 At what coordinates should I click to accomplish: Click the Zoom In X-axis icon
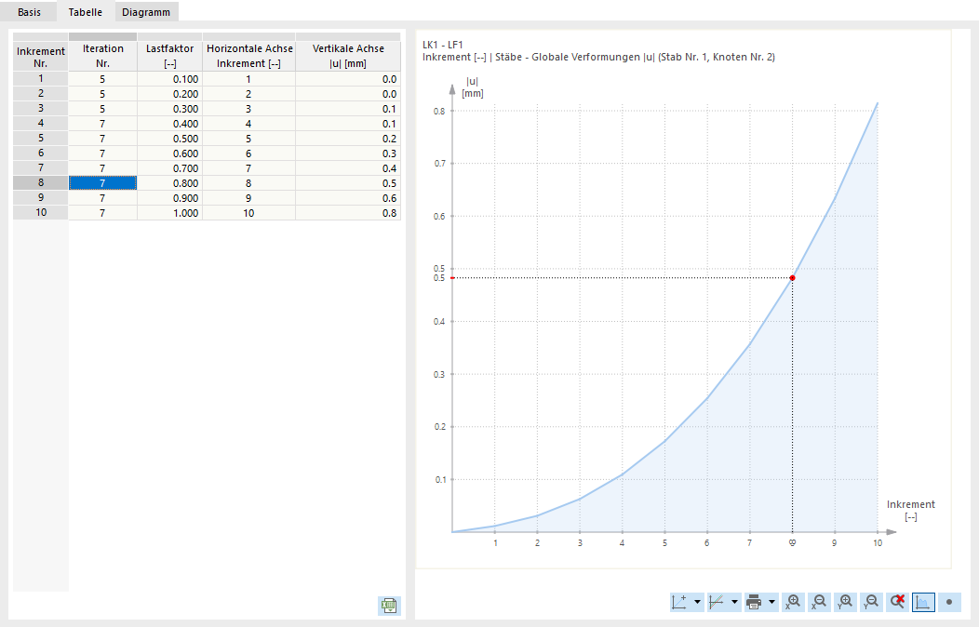point(793,602)
